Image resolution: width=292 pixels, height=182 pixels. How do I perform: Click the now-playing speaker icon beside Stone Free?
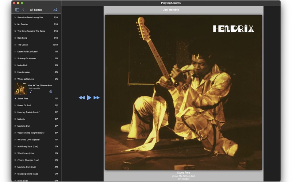[15, 99]
